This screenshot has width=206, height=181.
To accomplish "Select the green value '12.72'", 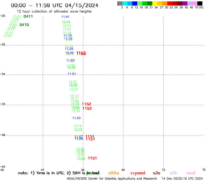I will click(x=67, y=26).
